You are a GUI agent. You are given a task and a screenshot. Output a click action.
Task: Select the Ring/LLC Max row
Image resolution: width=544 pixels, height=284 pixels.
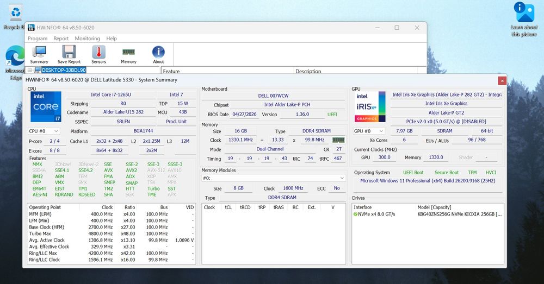pyautogui.click(x=112, y=253)
